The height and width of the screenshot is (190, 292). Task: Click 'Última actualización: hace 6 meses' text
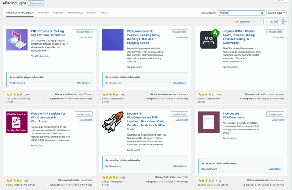(x=266, y=180)
